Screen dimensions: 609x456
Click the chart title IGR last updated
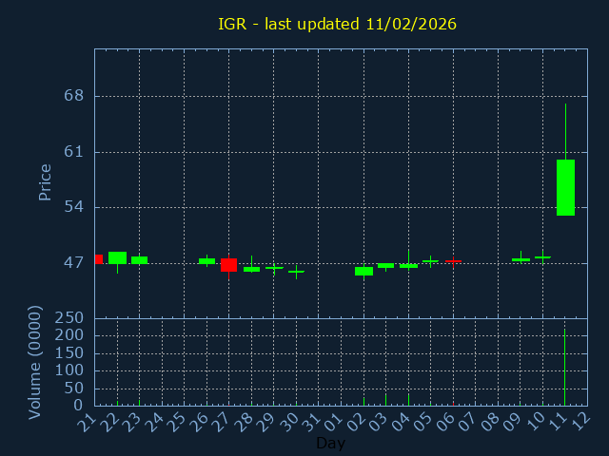337,24
